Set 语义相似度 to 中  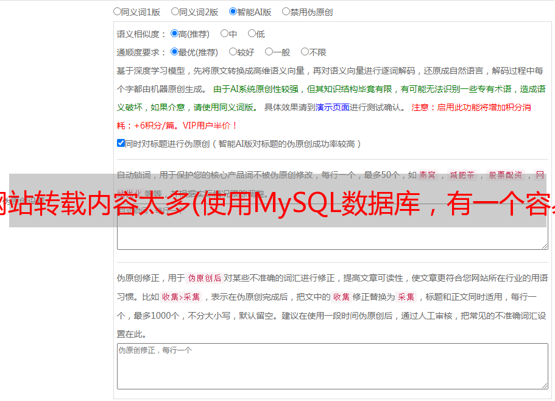224,34
